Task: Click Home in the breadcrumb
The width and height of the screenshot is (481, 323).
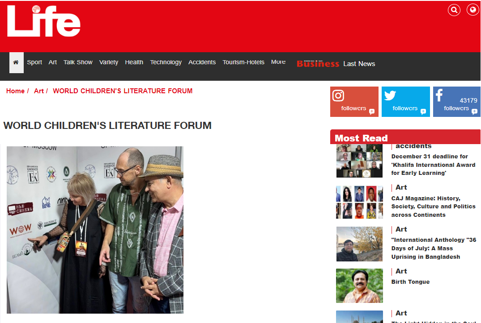Action: click(15, 91)
